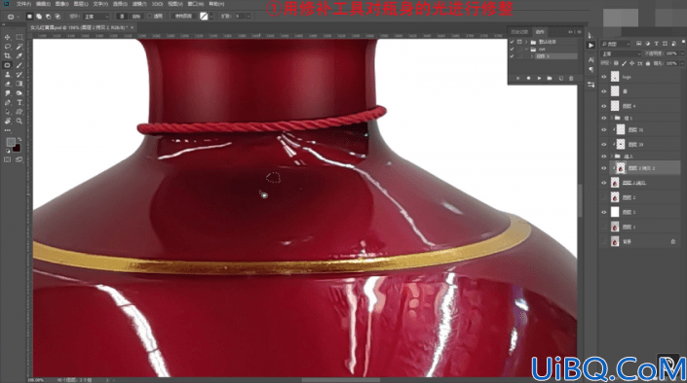Screen dimensions: 687x383
Task: Click the Play button in Actions panel
Action: tap(539, 79)
